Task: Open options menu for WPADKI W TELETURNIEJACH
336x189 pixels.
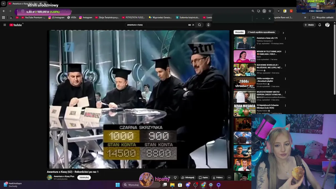Action: [x=285, y=52]
